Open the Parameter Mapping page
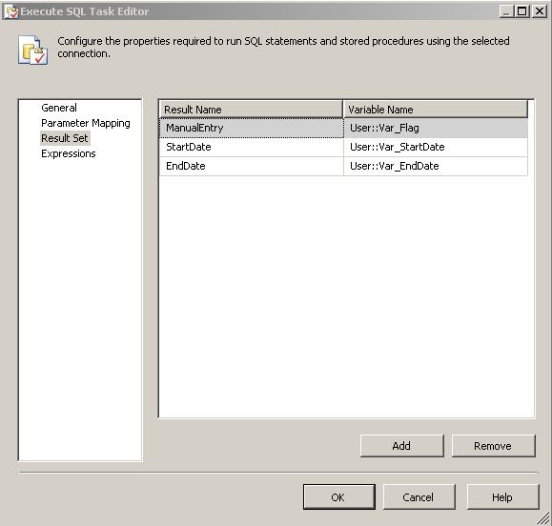The height and width of the screenshot is (526, 552). click(x=86, y=123)
